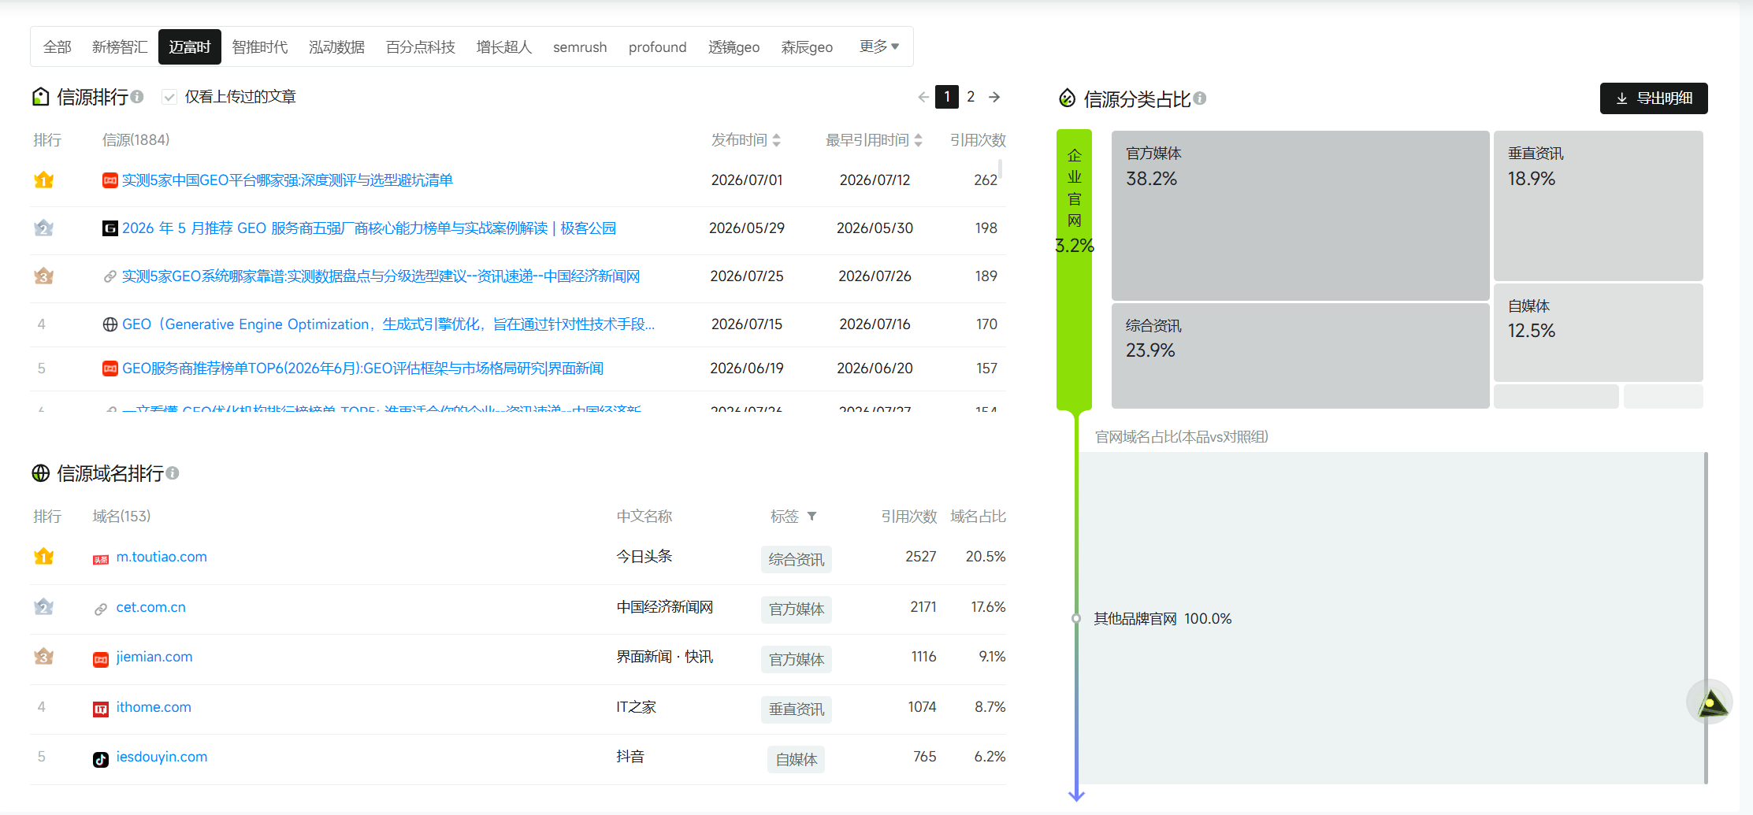Click the info icon beside 信源分类占比

click(x=1199, y=98)
